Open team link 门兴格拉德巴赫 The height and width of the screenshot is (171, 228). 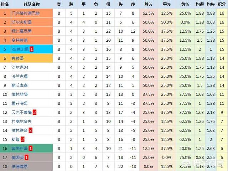(x=26, y=13)
